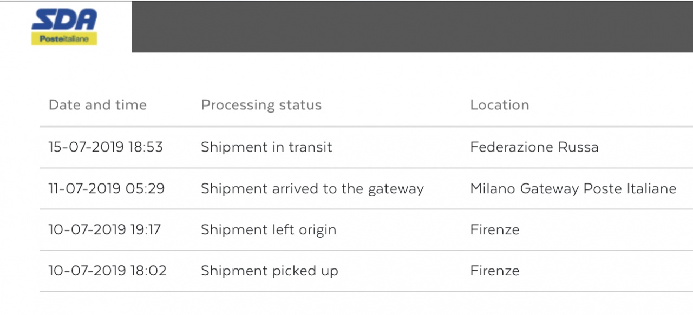
Task: Select the 11-07-2019 05:29 timestamp
Action: click(x=106, y=189)
